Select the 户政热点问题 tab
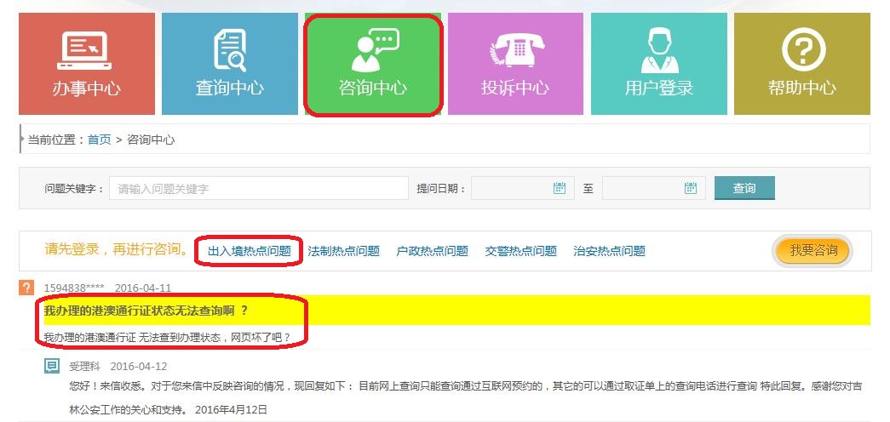Image resolution: width=890 pixels, height=422 pixels. pyautogui.click(x=432, y=251)
